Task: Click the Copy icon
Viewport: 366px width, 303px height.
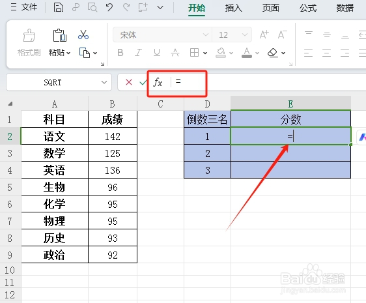Action: 85,53
